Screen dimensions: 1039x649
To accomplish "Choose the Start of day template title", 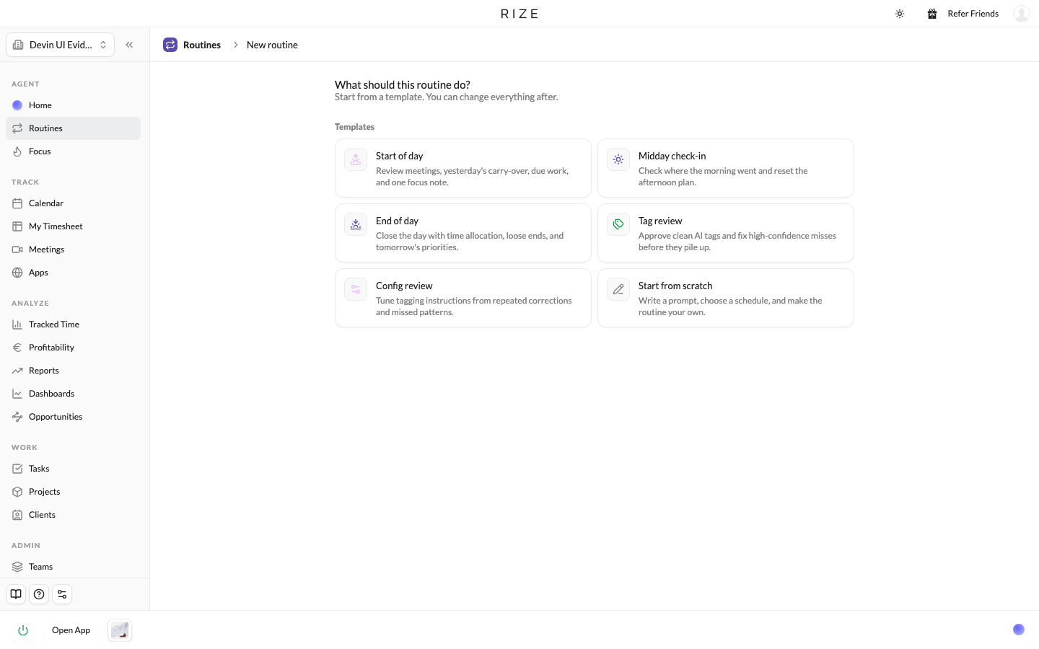I will pos(399,156).
